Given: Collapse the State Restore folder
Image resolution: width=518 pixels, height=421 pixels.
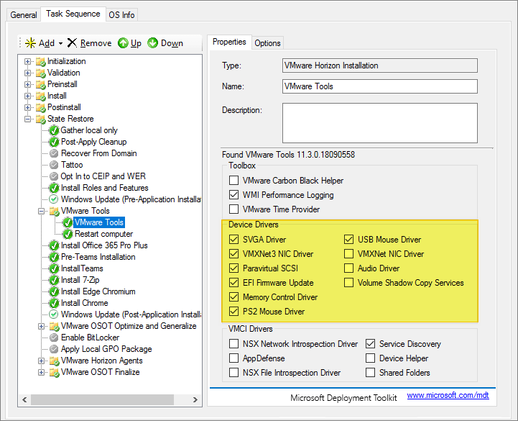Looking at the screenshot, I should [28, 119].
